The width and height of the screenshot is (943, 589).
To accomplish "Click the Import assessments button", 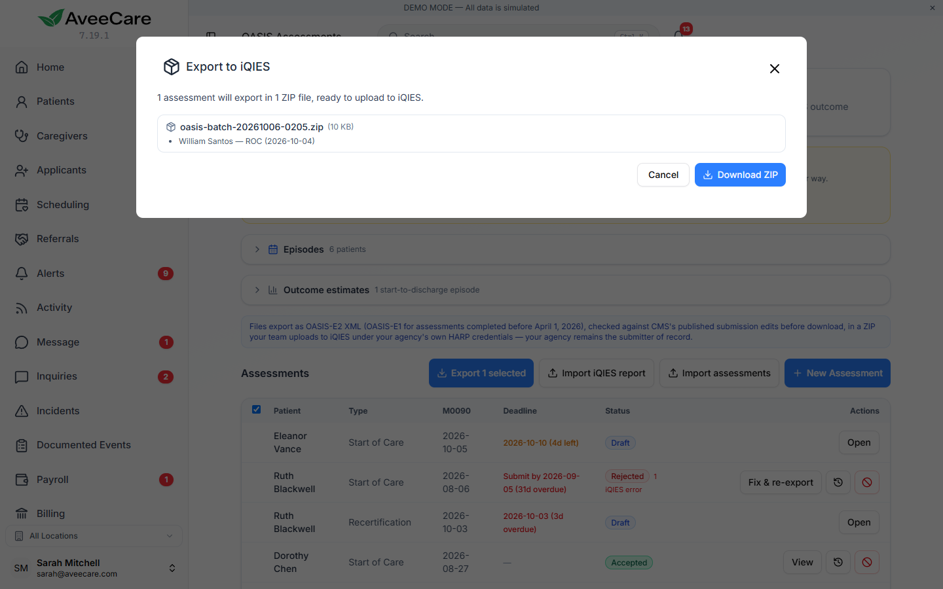I will (x=719, y=373).
